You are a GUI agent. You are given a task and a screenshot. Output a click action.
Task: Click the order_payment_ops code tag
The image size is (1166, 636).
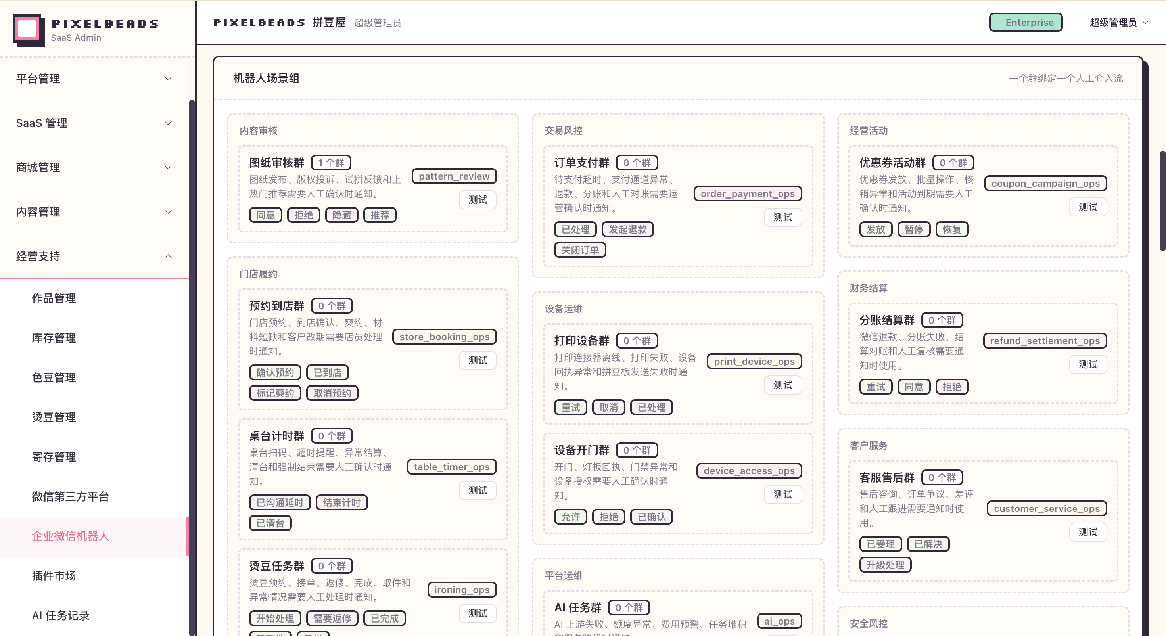click(x=748, y=194)
